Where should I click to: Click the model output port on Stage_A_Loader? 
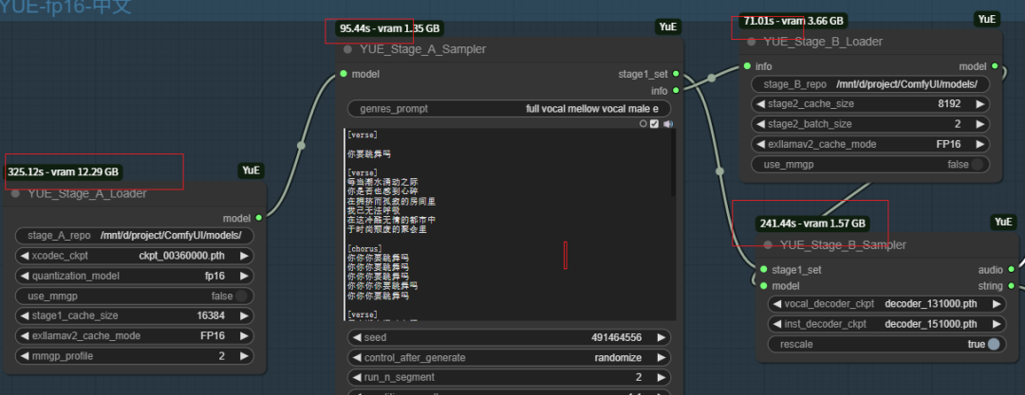pyautogui.click(x=259, y=218)
